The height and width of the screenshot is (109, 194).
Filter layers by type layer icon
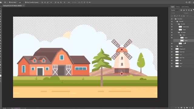coord(186,10)
